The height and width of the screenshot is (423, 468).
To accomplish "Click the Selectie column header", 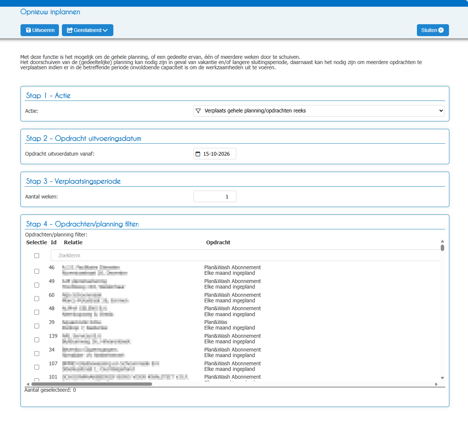I will click(37, 242).
